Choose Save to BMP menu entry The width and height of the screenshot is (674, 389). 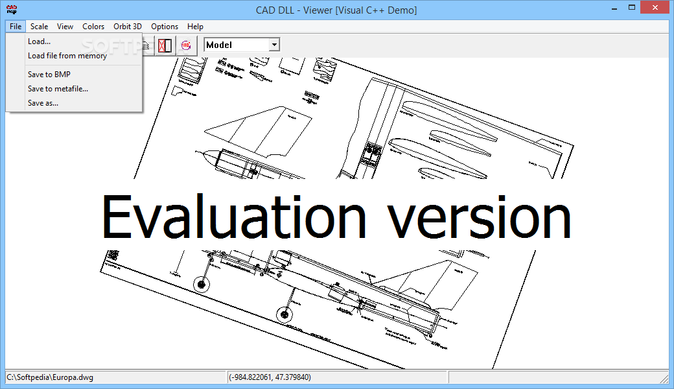pyautogui.click(x=74, y=75)
